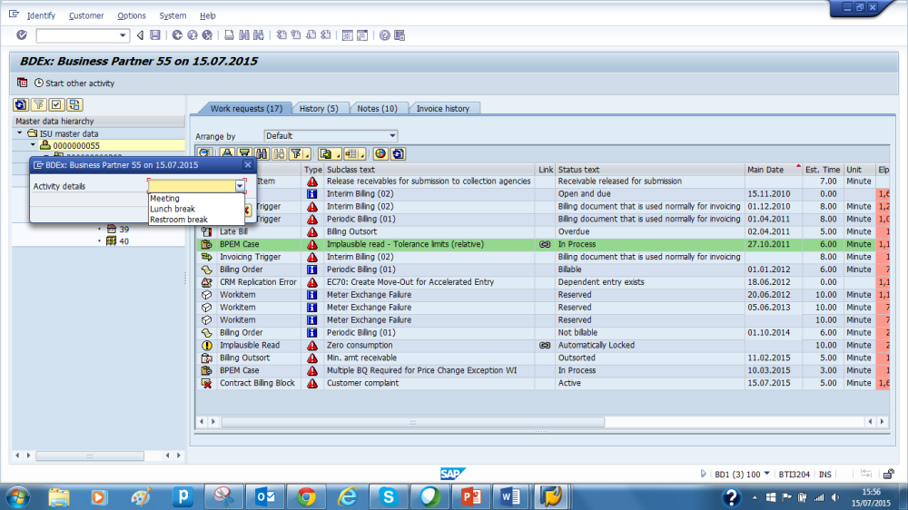
Task: Click the Main Date column header
Action: coord(774,170)
